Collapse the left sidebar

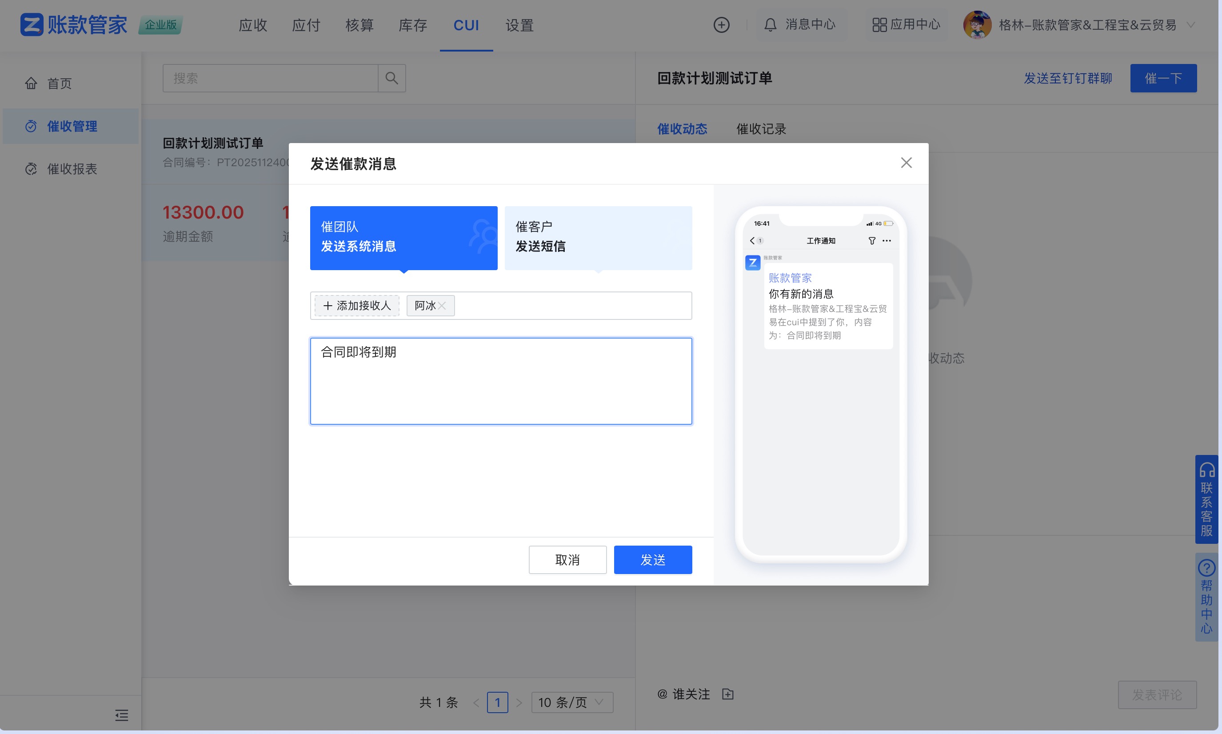tap(121, 715)
